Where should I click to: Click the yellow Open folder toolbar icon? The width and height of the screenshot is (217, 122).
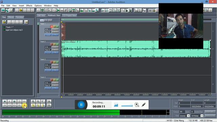21,11
